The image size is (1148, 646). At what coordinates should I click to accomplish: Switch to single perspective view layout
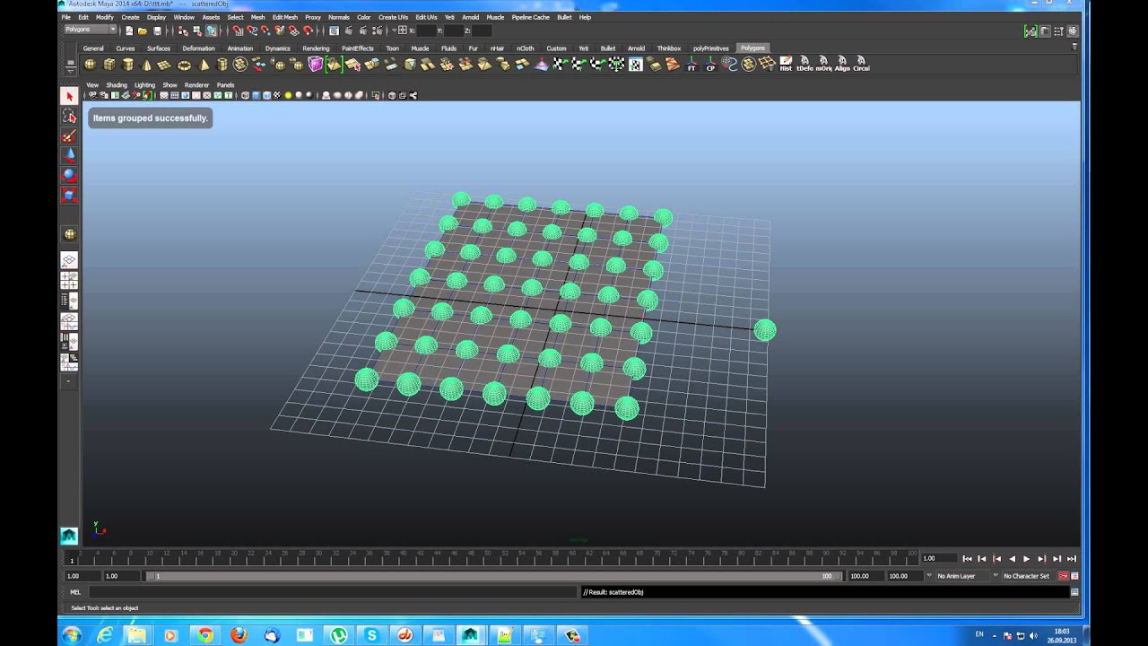(69, 260)
